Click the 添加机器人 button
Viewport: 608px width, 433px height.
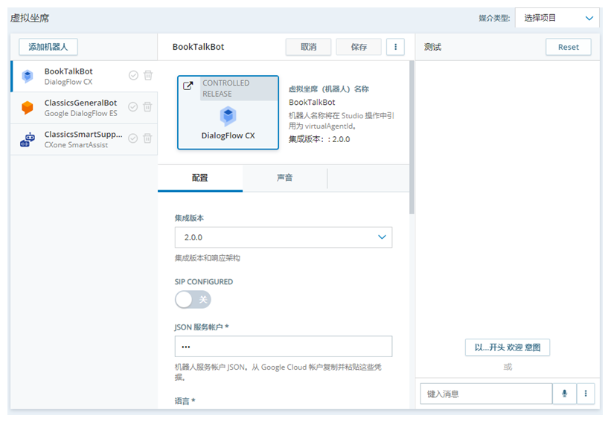(48, 47)
